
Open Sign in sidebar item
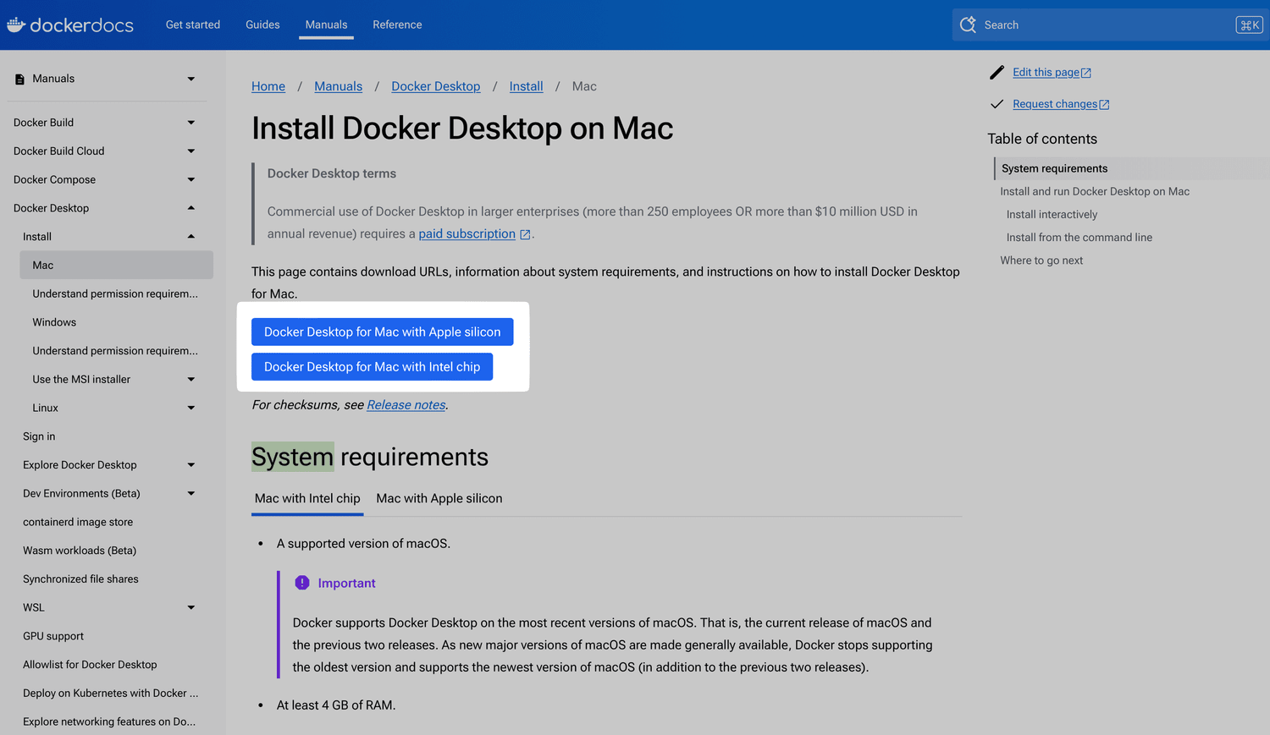click(x=39, y=436)
